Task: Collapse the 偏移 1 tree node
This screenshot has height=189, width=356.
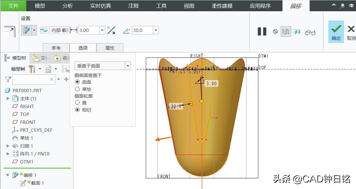Action: (x=8, y=175)
